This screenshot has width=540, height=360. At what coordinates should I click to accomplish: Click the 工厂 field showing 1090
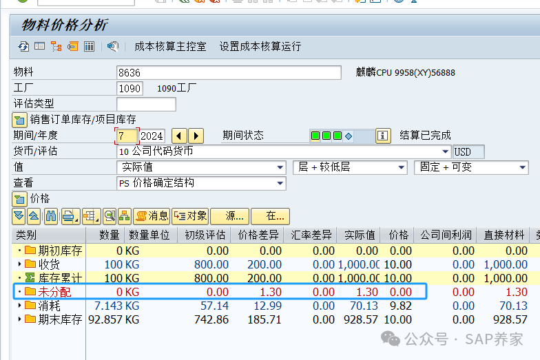pyautogui.click(x=129, y=88)
